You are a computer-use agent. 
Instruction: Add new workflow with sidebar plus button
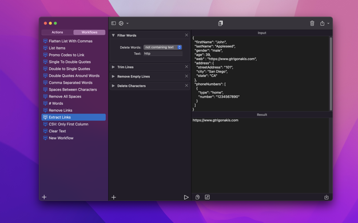(x=44, y=197)
